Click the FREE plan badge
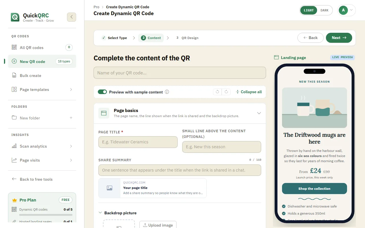Image resolution: width=365 pixels, height=228 pixels. 66,200
